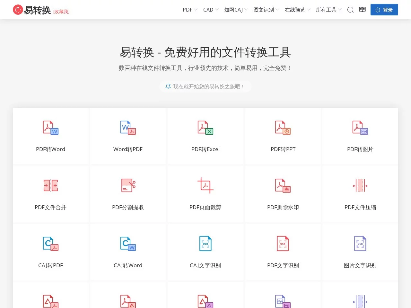Launch the PDF文件压缩 compression tool

point(360,194)
